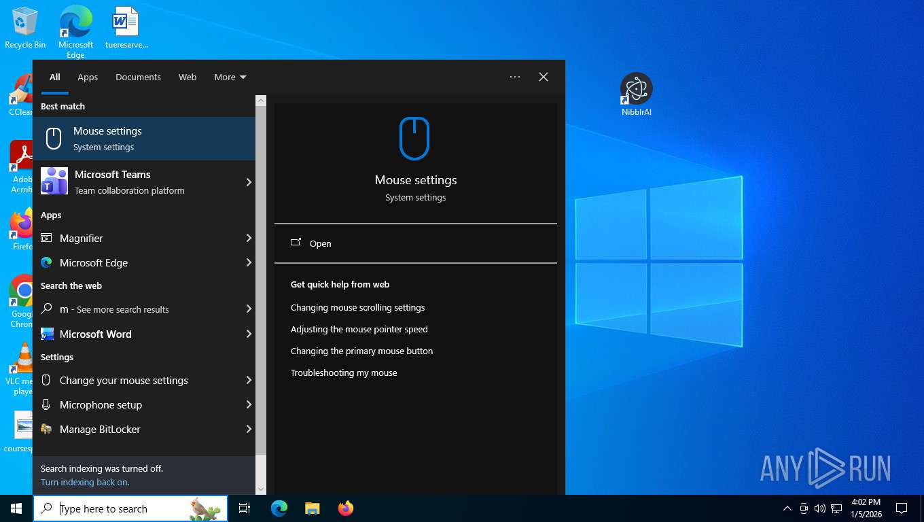Click the Microsoft Teams app icon
The height and width of the screenshot is (522, 924).
coord(54,181)
